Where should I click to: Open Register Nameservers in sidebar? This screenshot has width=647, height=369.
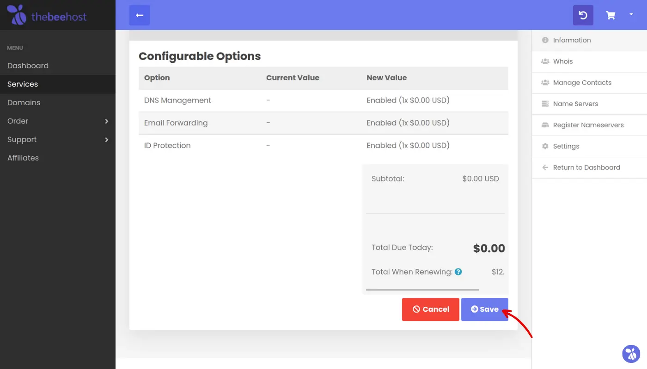click(588, 125)
